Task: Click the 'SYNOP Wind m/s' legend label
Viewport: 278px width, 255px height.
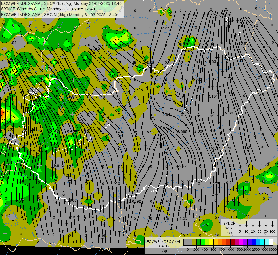Action: [229, 228]
